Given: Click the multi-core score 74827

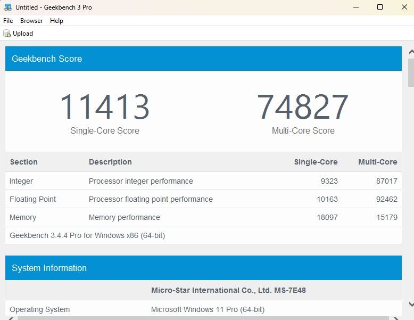Looking at the screenshot, I should coord(303,106).
